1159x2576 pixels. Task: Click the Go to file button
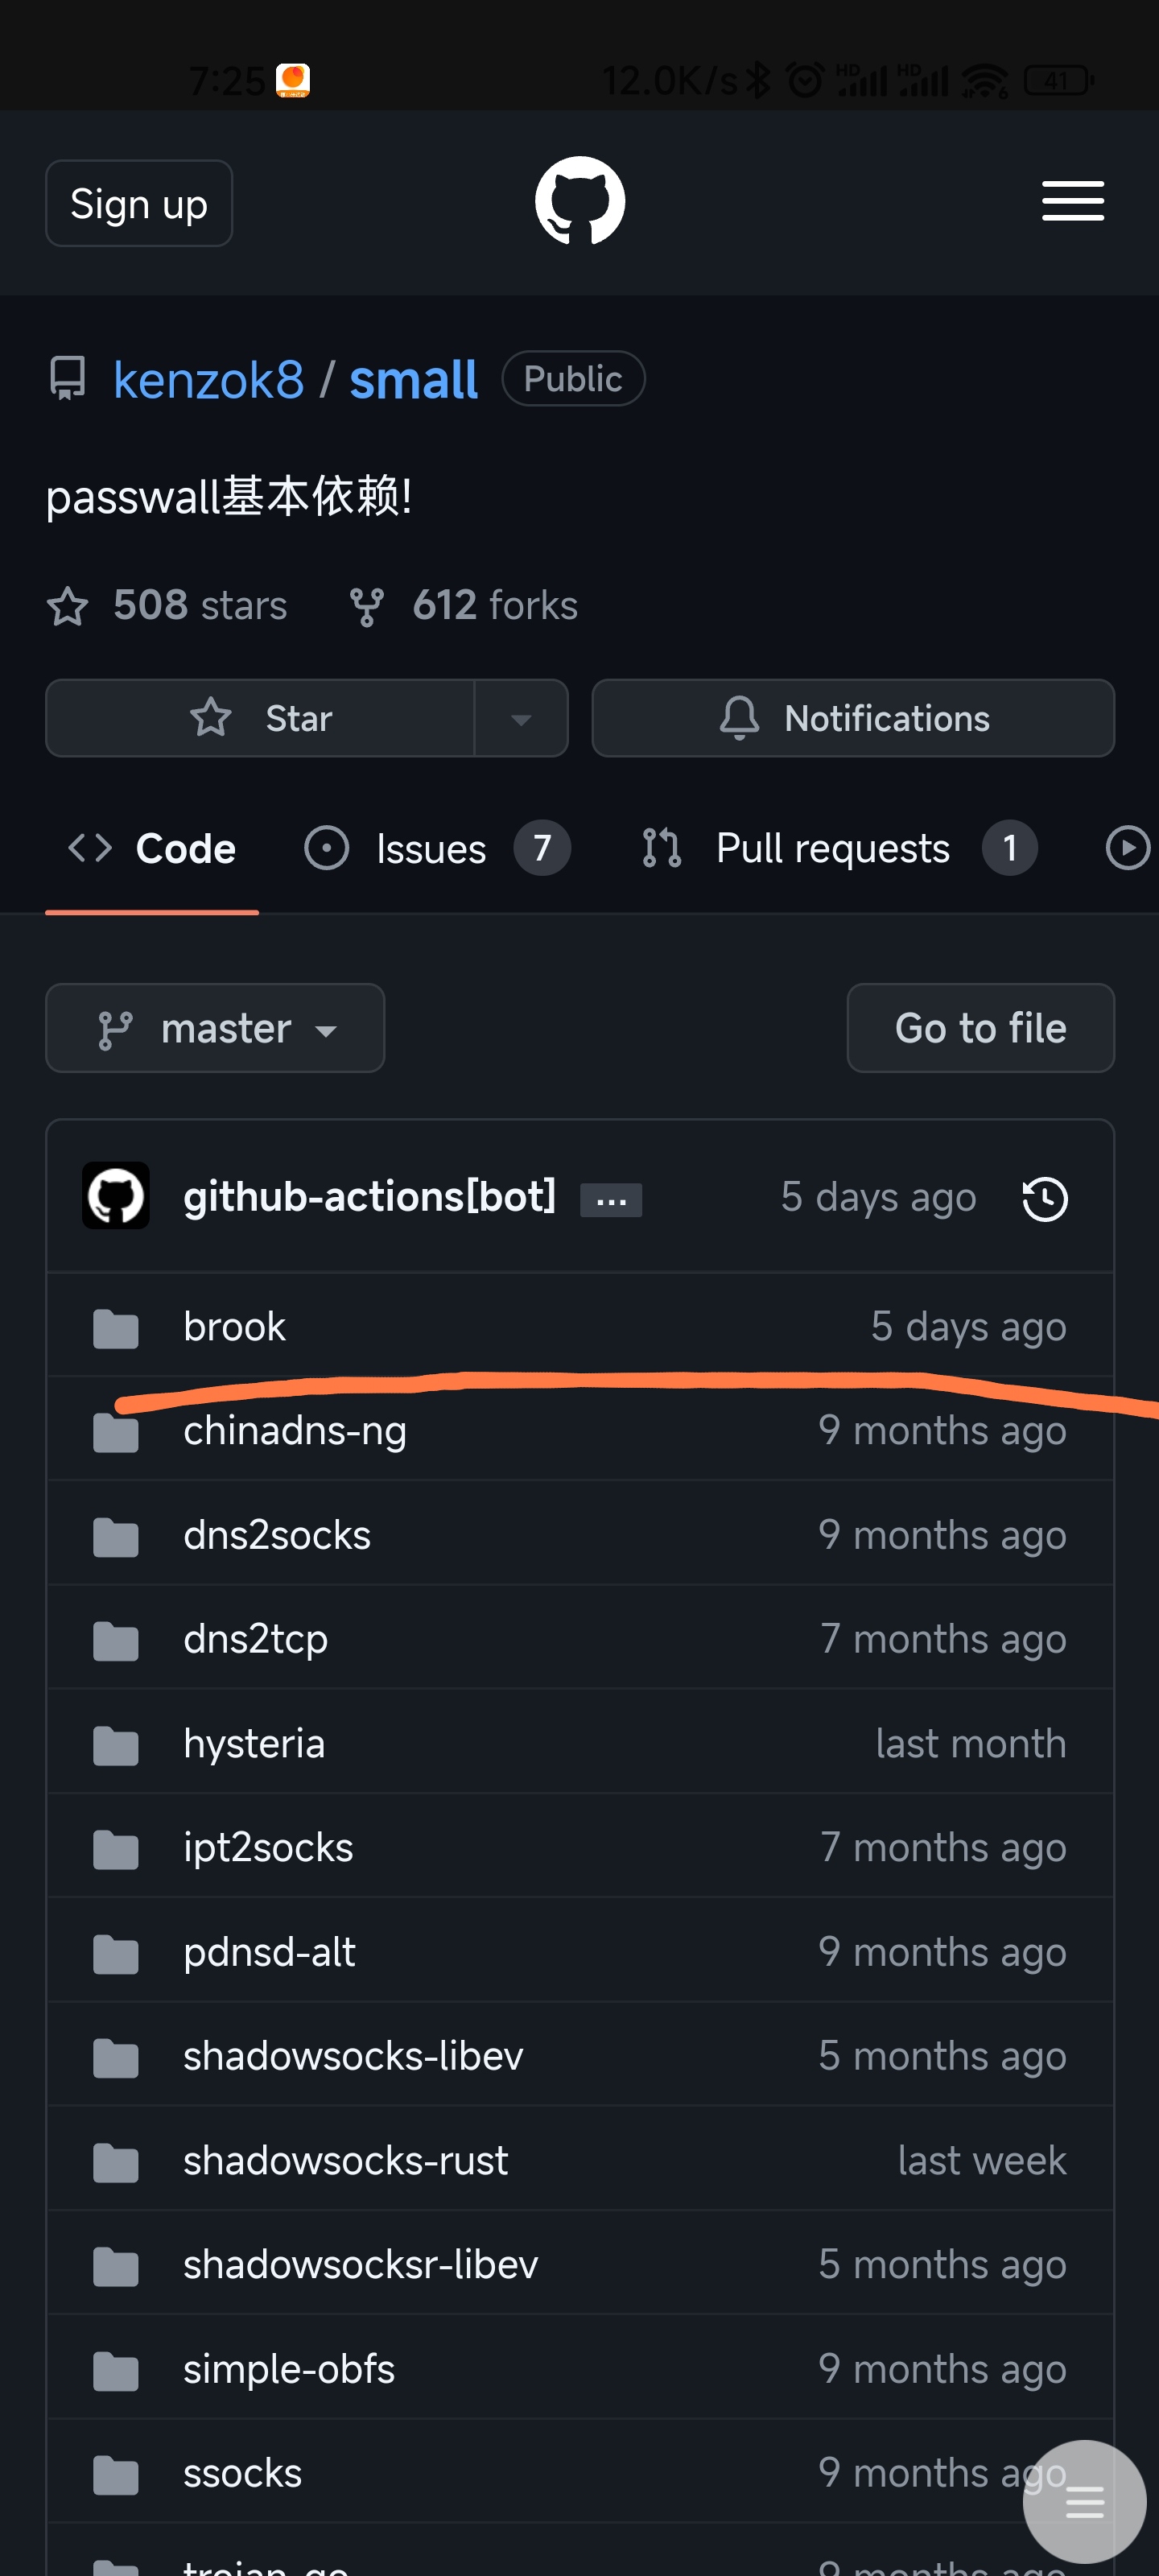tap(980, 1028)
